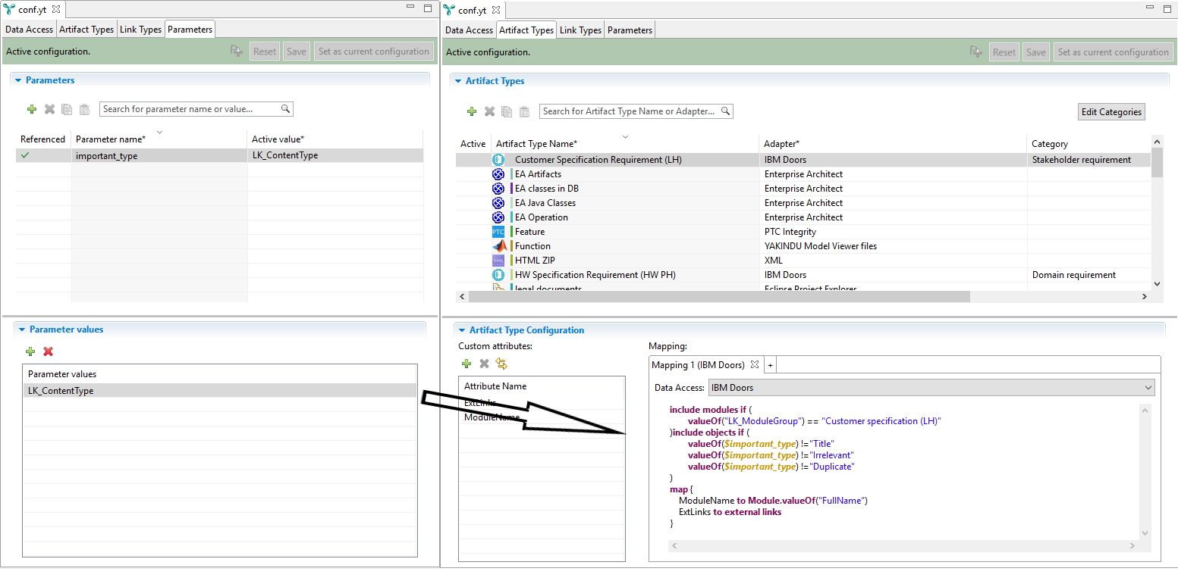Click search magnifier in artifact type search
The height and width of the screenshot is (584, 1178).
726,111
